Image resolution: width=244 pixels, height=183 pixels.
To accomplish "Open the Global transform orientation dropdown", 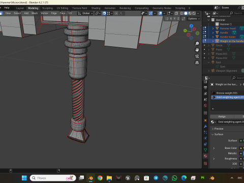I will 85,13.
